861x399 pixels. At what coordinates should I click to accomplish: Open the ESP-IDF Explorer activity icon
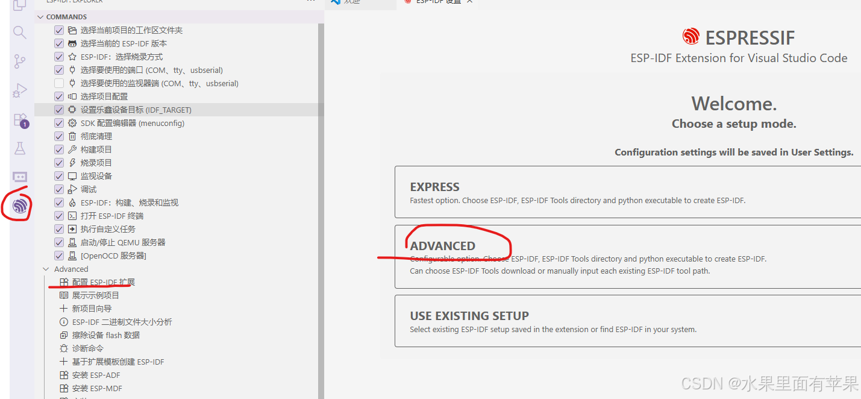[x=20, y=206]
